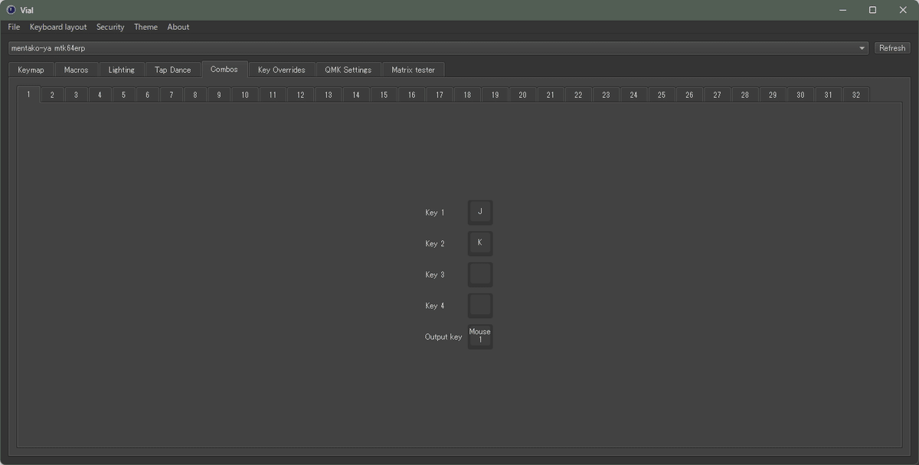This screenshot has width=919, height=465.
Task: Open the File menu
Action: (14, 27)
